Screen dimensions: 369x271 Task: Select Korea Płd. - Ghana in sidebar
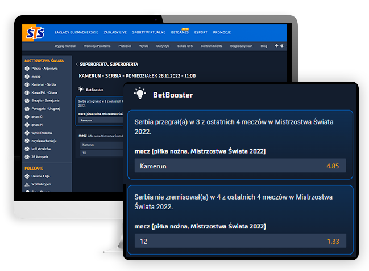(x=44, y=92)
